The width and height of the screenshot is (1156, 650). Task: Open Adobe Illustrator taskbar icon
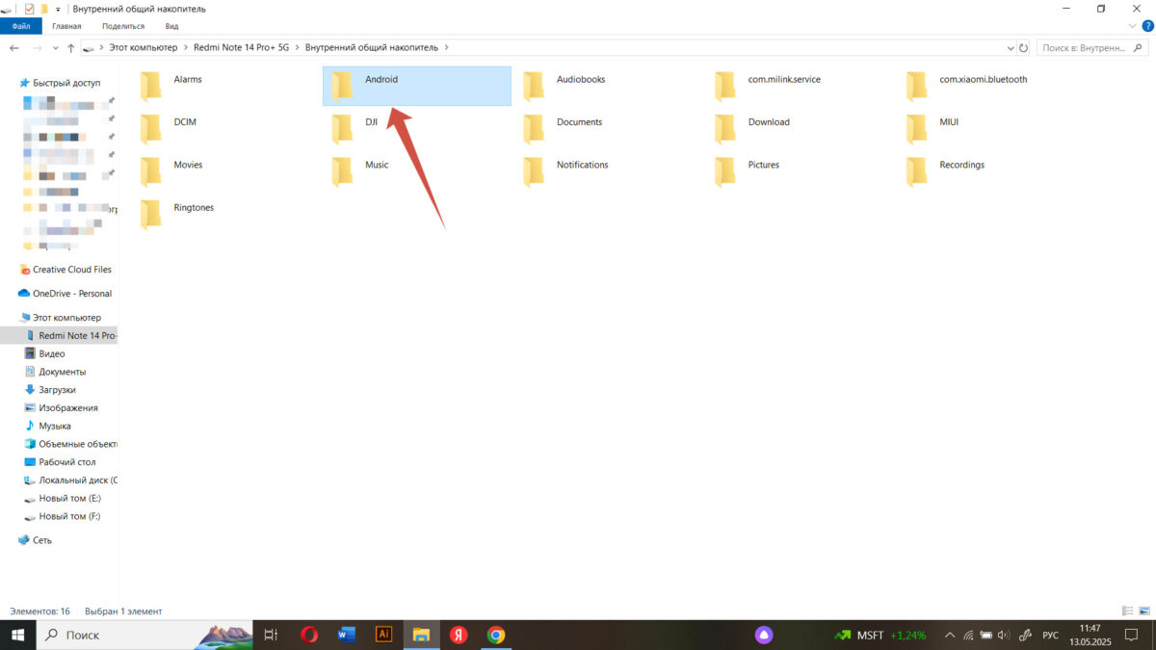pyautogui.click(x=383, y=635)
